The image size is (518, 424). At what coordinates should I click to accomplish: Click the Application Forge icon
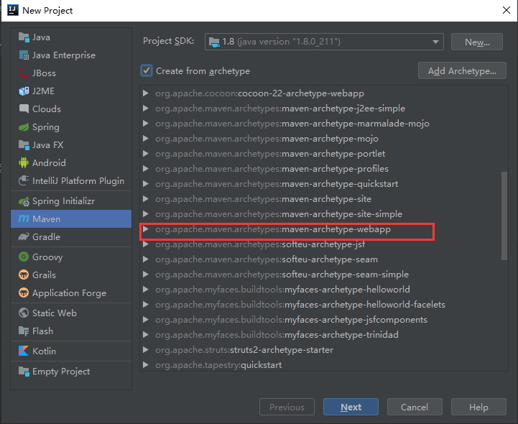coord(24,292)
